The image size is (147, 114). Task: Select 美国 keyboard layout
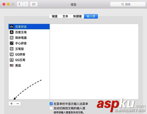[29, 65]
